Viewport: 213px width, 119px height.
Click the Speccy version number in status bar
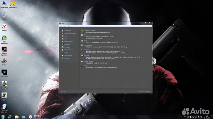(63, 91)
